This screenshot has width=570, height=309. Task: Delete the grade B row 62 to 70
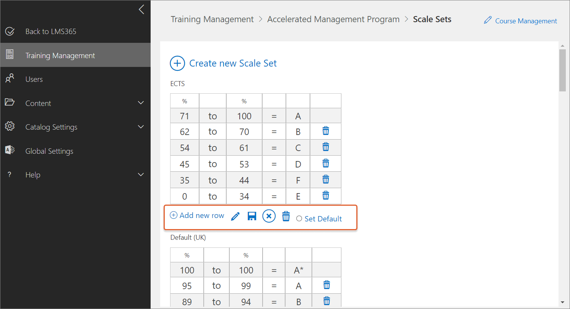[325, 131]
